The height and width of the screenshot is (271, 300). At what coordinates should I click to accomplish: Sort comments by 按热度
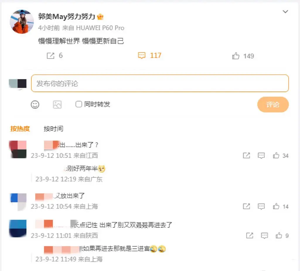click(x=20, y=129)
